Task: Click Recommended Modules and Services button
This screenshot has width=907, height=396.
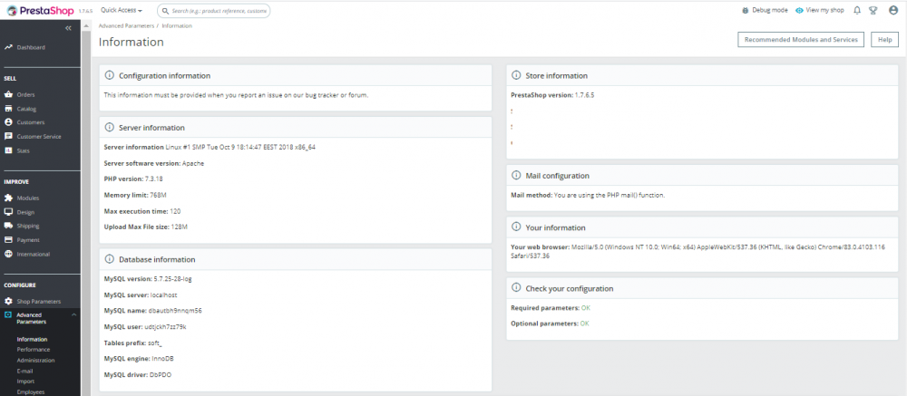Action: point(800,40)
